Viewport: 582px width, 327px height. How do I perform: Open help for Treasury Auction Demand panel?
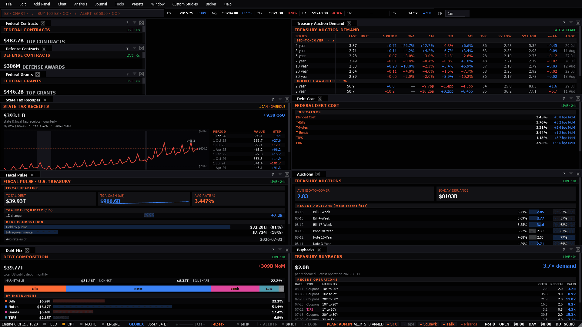pyautogui.click(x=564, y=23)
